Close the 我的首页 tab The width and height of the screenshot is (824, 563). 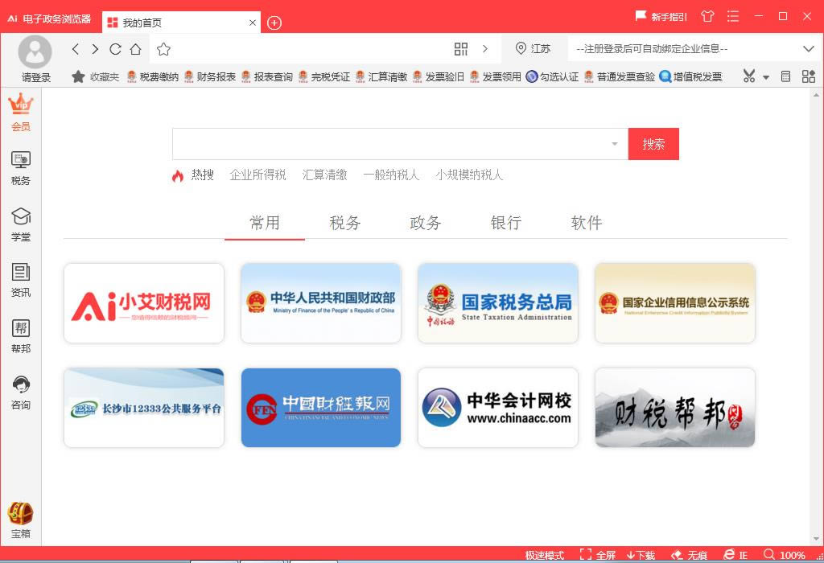tap(253, 23)
